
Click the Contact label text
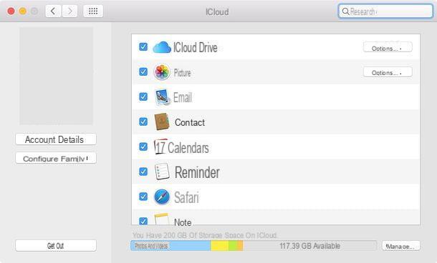click(190, 122)
